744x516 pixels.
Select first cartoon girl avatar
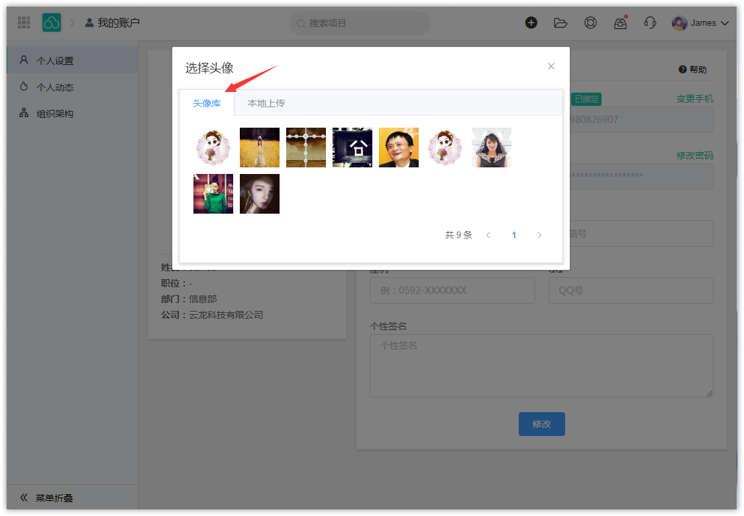click(213, 148)
